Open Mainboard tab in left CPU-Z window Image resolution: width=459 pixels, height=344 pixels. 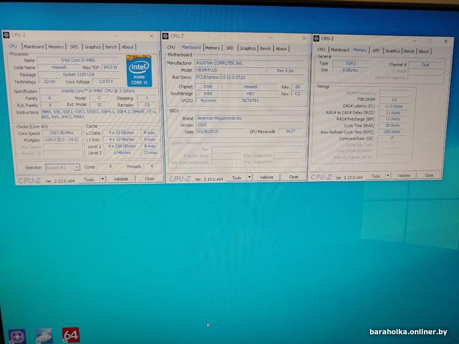[x=34, y=46]
